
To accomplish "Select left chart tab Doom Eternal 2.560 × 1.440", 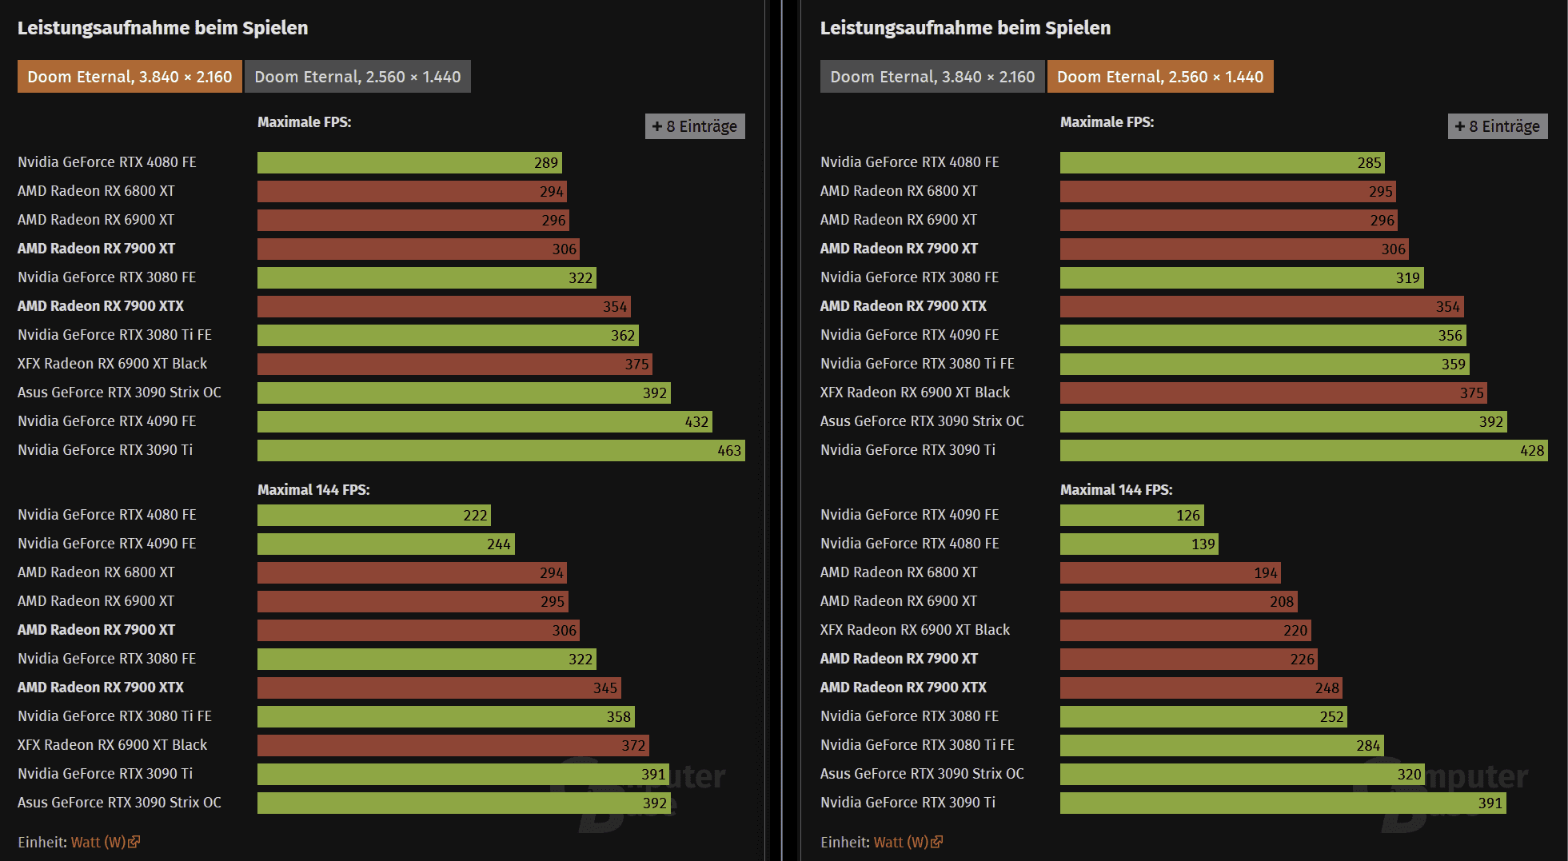I will coord(357,77).
